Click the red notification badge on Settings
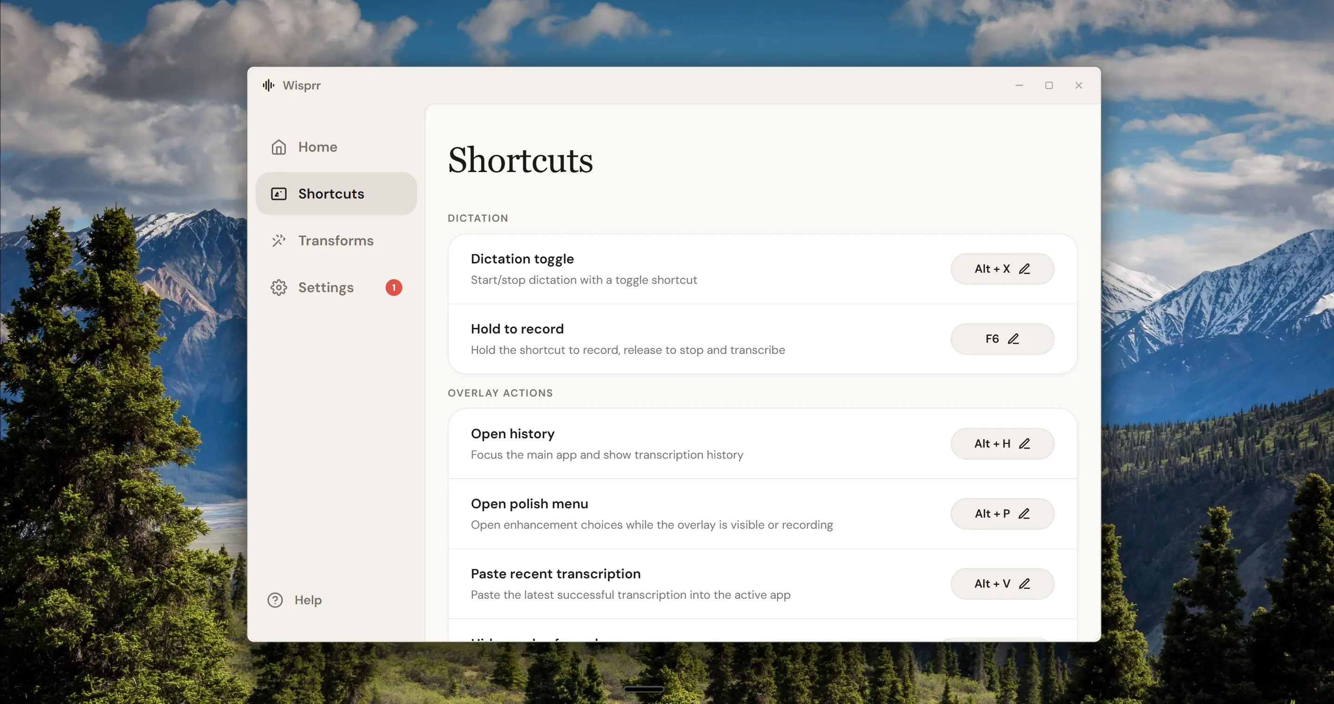Image resolution: width=1334 pixels, height=704 pixels. click(x=393, y=287)
